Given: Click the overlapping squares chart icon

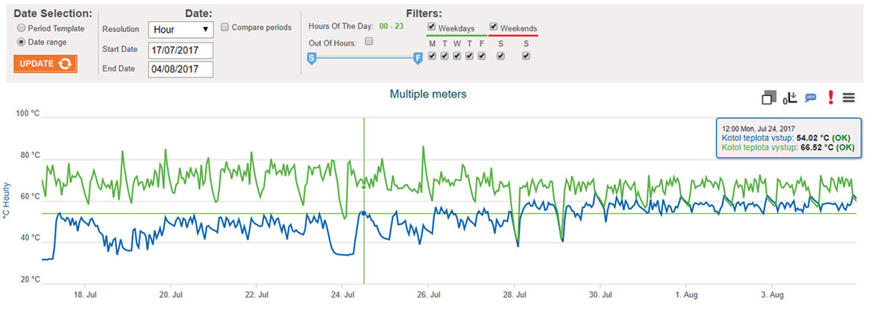Looking at the screenshot, I should tap(770, 98).
